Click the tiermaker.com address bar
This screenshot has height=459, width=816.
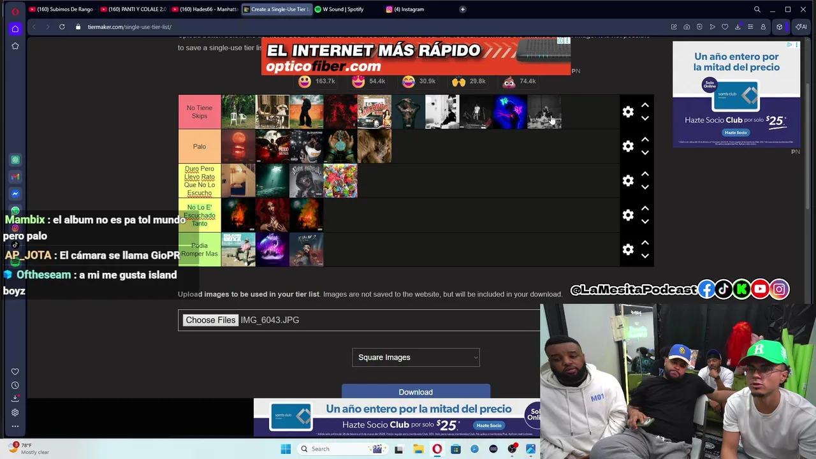[x=129, y=27]
